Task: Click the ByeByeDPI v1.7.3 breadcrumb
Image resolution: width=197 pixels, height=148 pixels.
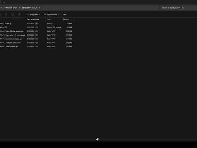Action: 30,8
